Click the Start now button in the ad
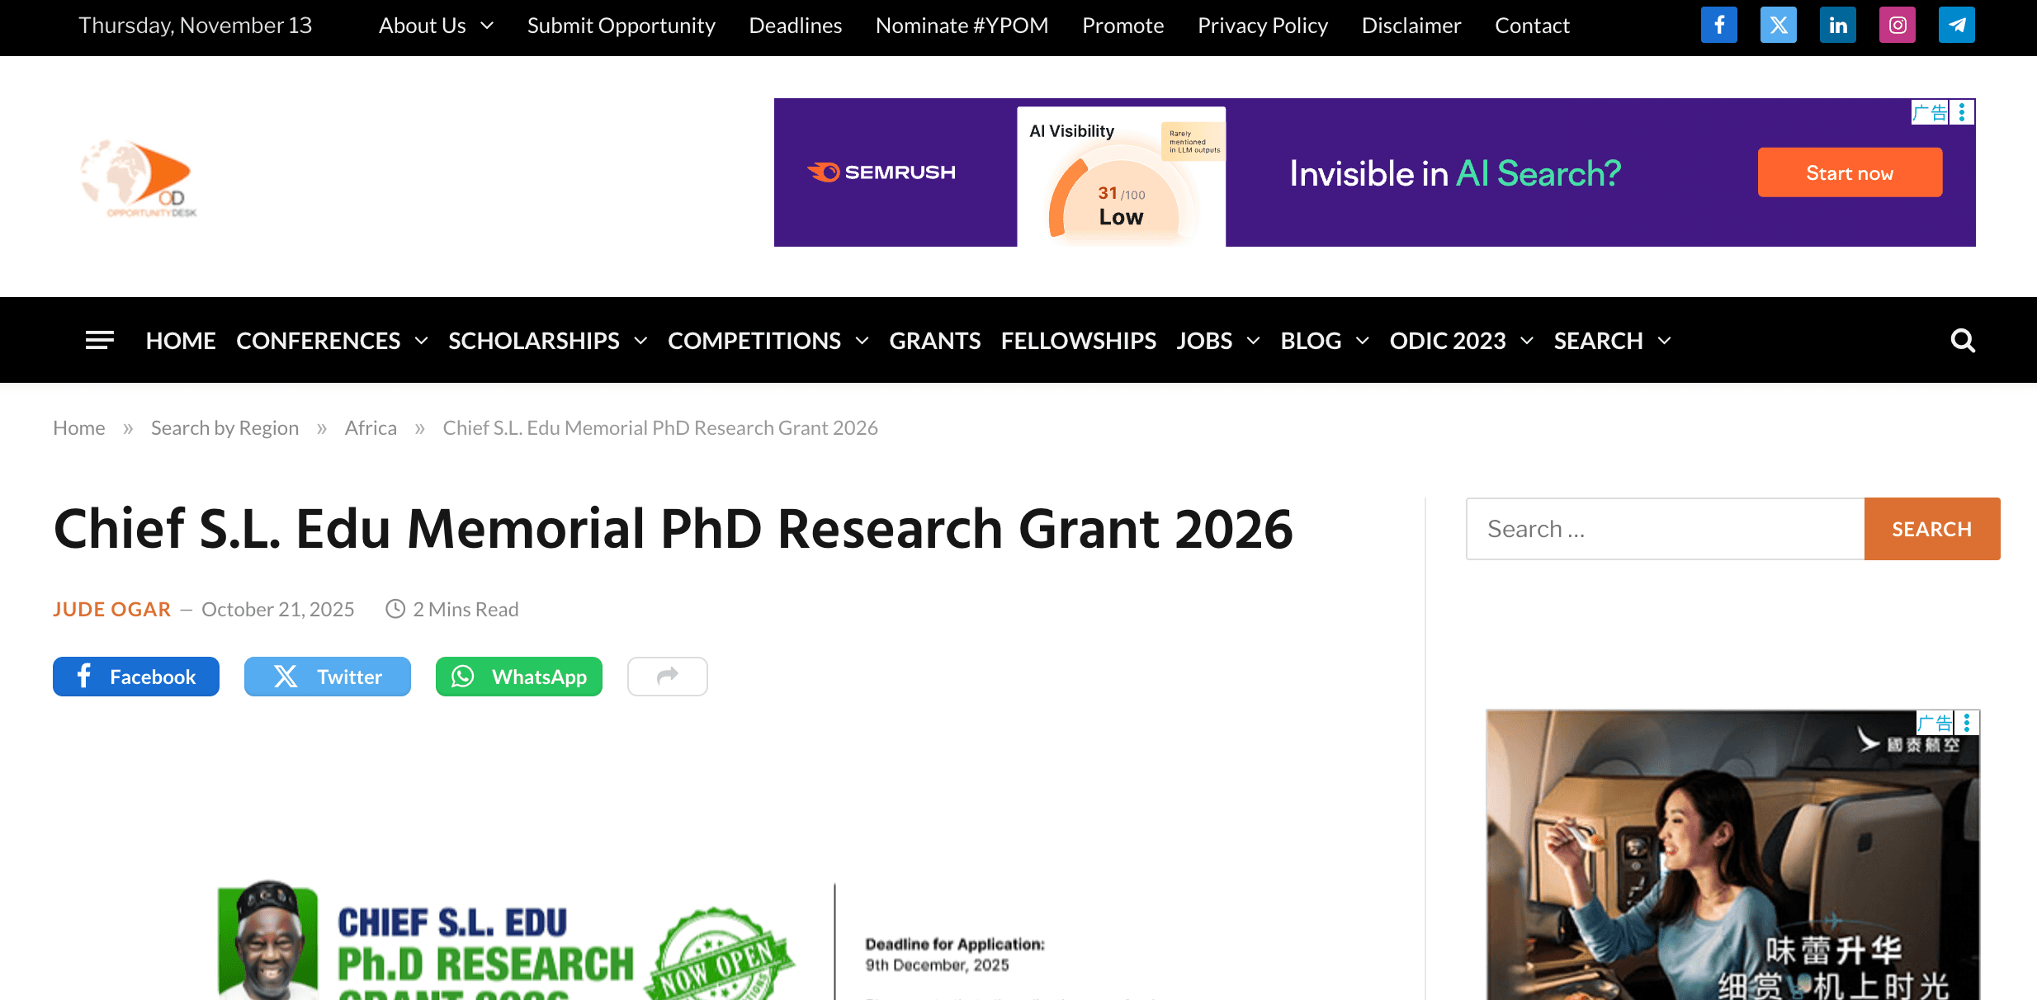2037x1000 pixels. (1850, 172)
